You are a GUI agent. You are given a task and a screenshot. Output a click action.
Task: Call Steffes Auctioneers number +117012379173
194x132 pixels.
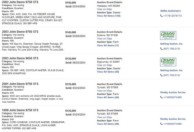(x=172, y=16)
